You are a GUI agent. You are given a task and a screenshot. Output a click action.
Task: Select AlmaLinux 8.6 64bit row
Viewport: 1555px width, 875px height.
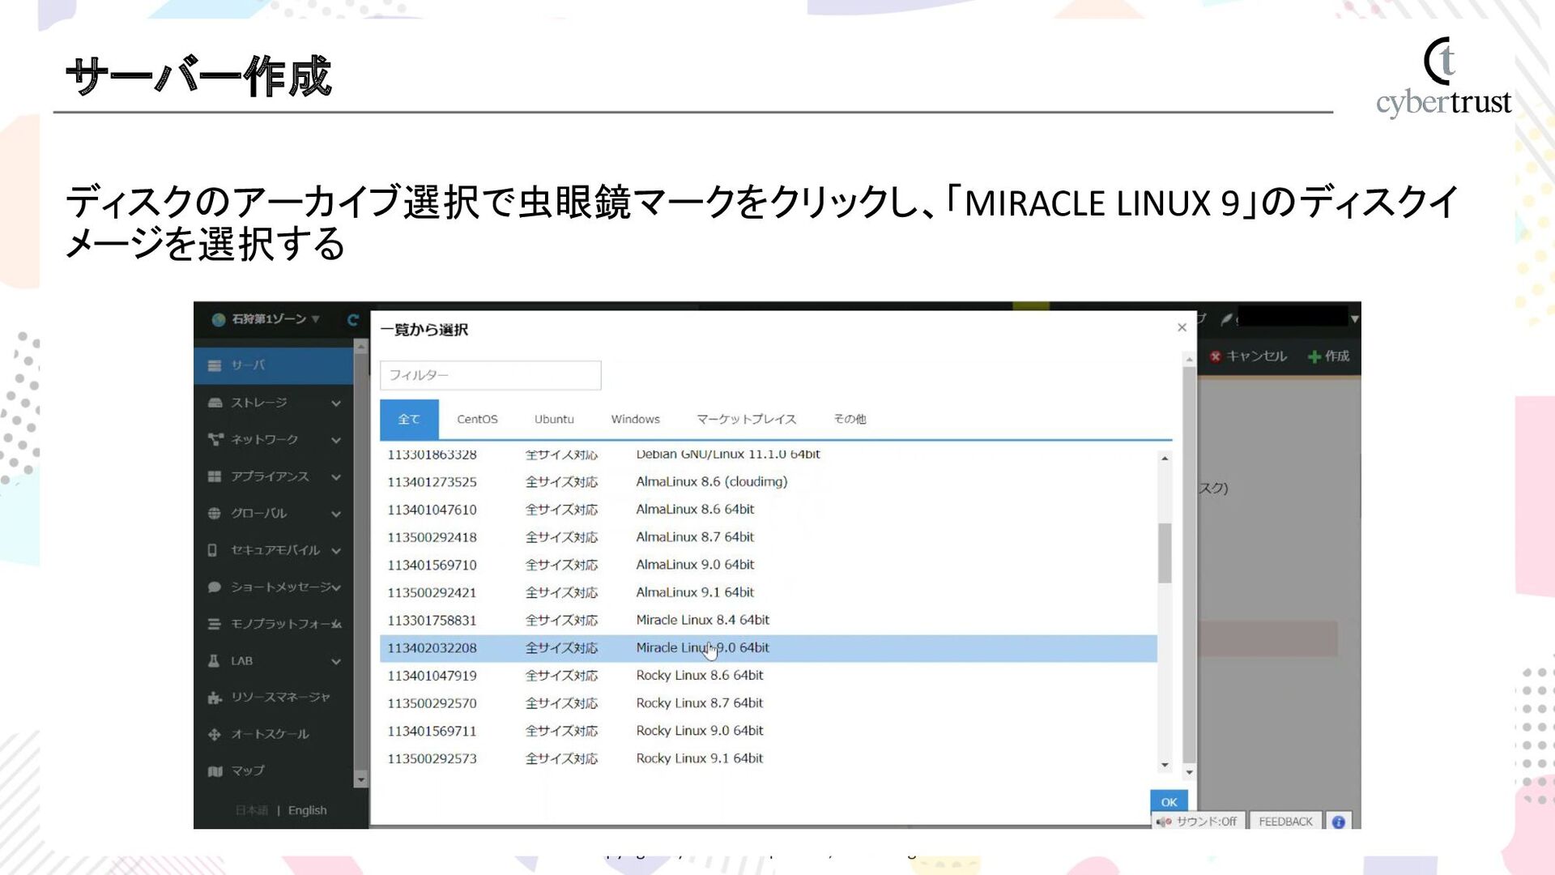click(x=769, y=510)
